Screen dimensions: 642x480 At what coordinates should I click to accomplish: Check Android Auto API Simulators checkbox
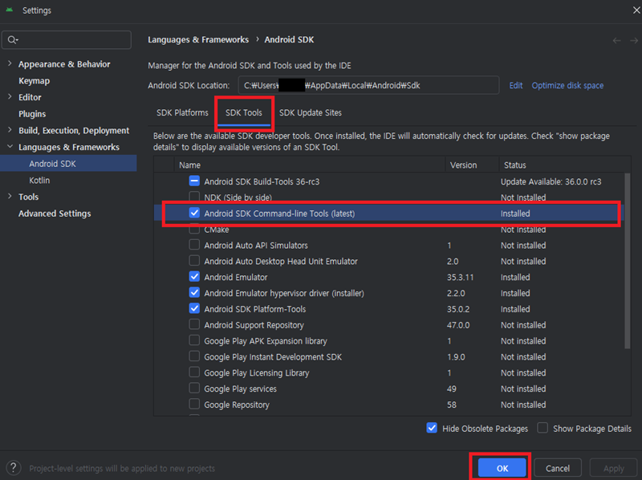pyautogui.click(x=194, y=245)
